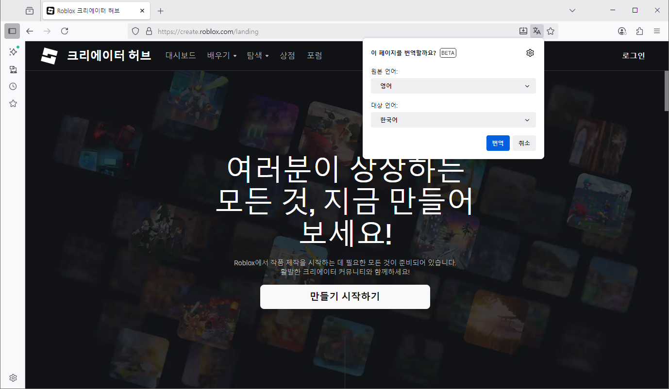Click the 크리에이터 허브 title text
The height and width of the screenshot is (389, 669).
point(109,56)
